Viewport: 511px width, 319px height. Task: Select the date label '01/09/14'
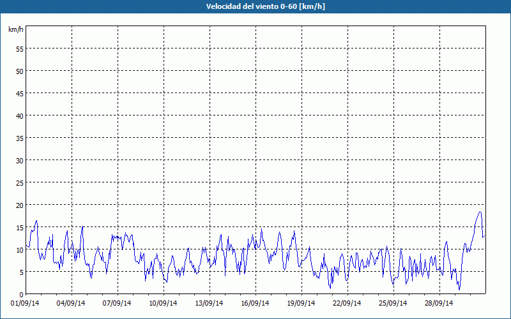point(25,303)
